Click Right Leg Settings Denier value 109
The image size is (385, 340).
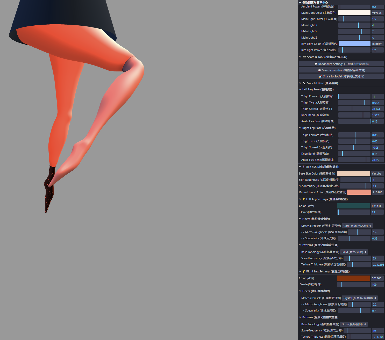(x=377, y=284)
